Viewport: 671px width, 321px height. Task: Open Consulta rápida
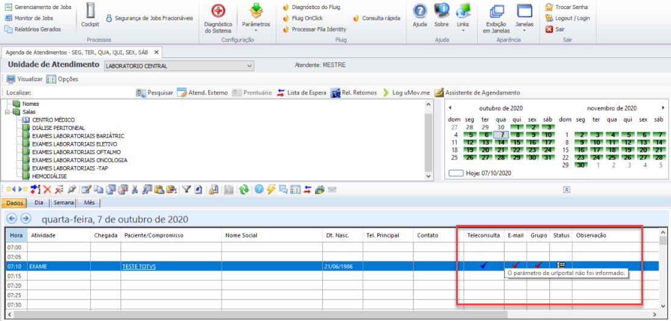point(377,18)
